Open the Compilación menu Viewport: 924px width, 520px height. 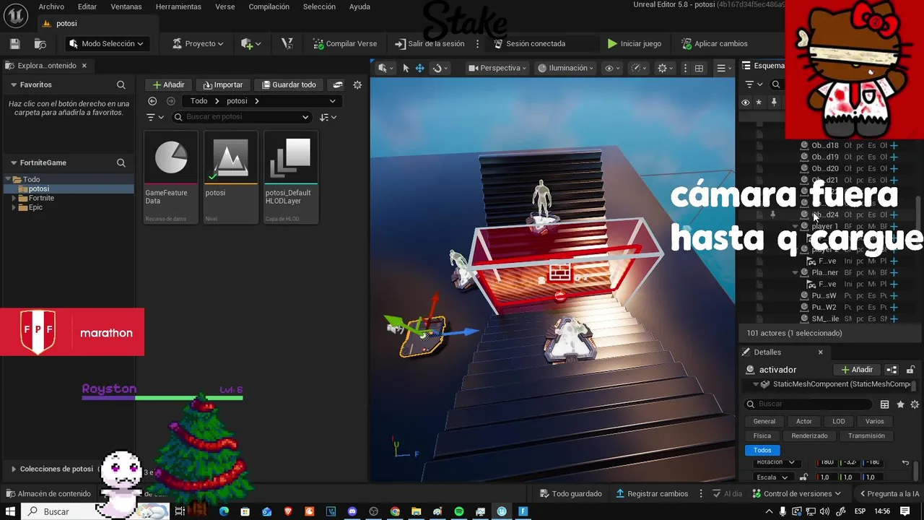point(269,6)
